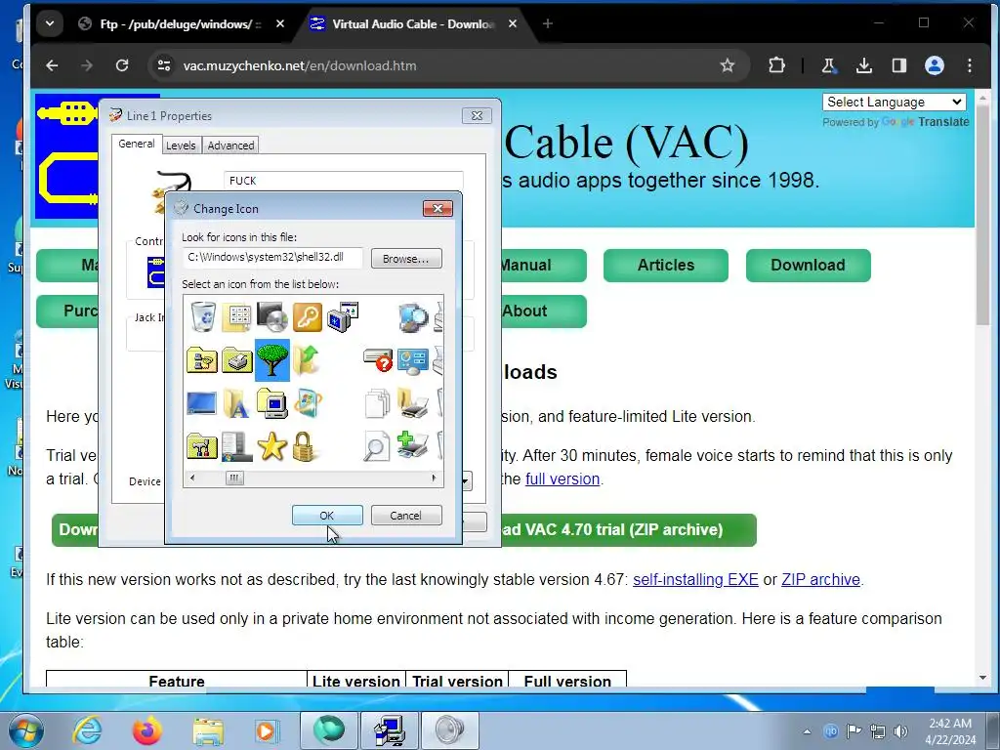Select the General tab in Line 1 Properties
The height and width of the screenshot is (750, 1000).
pyautogui.click(x=137, y=145)
